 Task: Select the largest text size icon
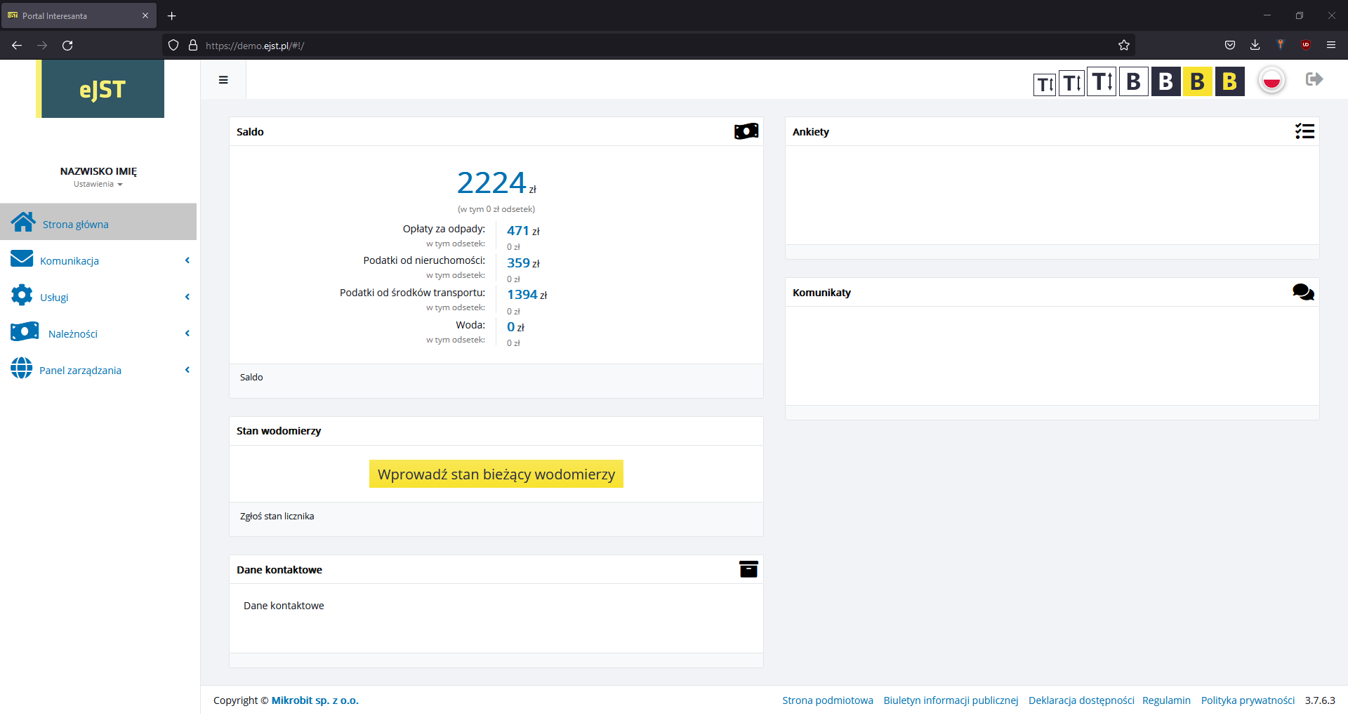1102,82
